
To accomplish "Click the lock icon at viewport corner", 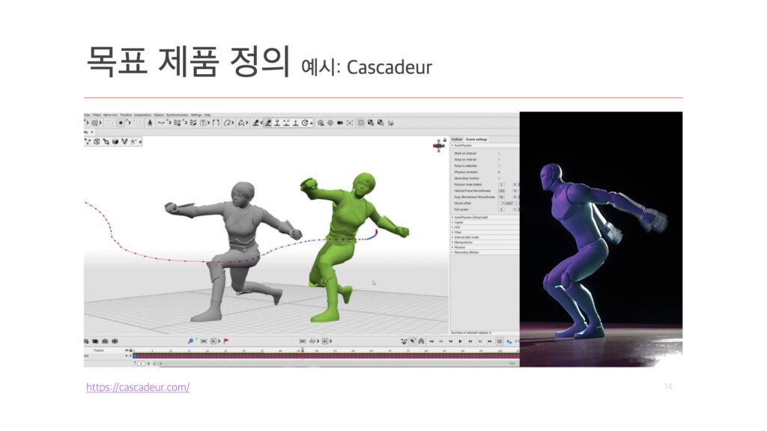I will pos(445,140).
